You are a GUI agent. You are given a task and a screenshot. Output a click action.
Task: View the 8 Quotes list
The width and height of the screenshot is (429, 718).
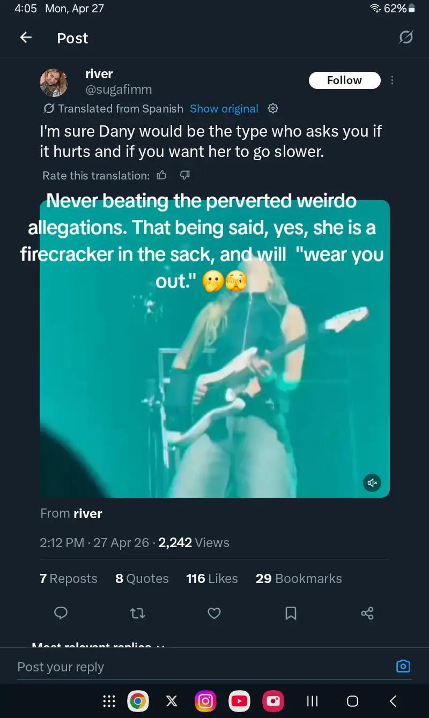(x=142, y=579)
